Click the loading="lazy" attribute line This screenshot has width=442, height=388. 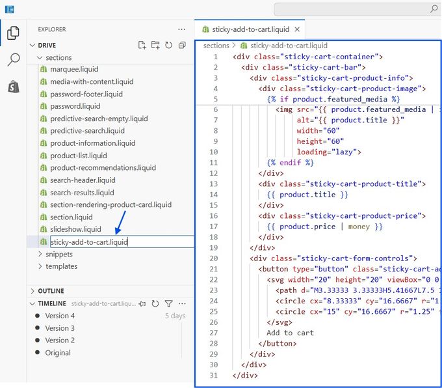(329, 152)
